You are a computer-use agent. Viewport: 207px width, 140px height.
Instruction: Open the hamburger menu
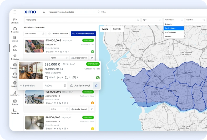15,12
